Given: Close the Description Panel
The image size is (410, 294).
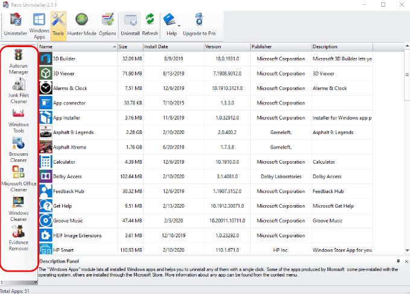Looking at the screenshot, I should tap(406, 261).
